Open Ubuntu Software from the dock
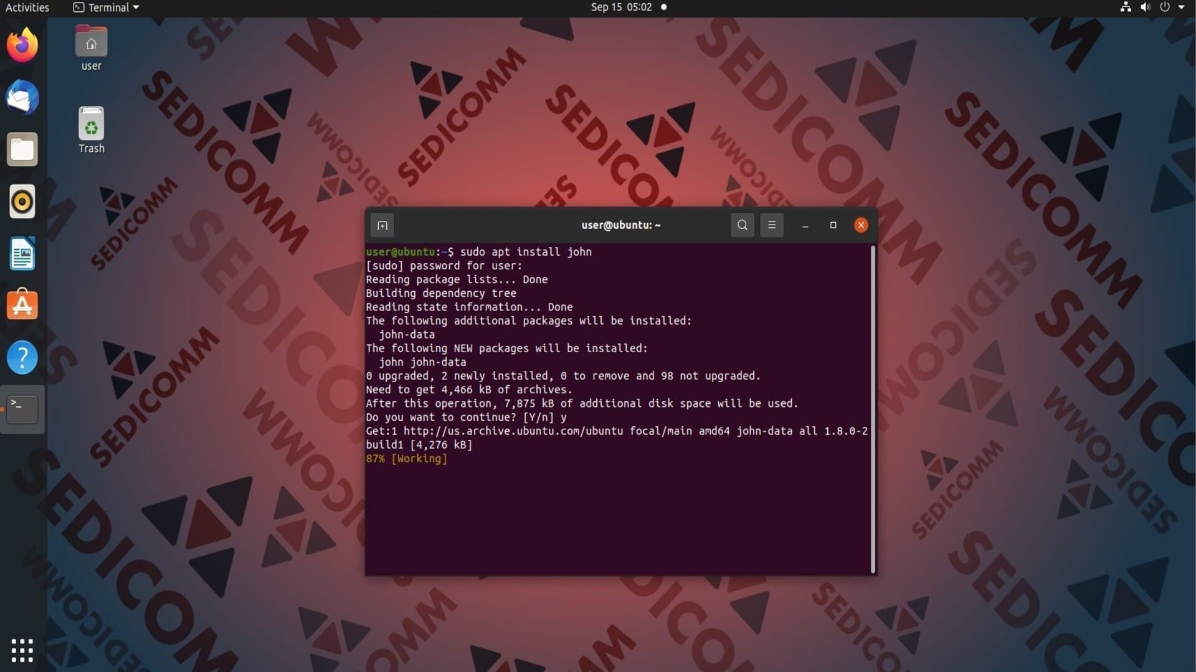Screen dimensions: 1196x672 tap(22, 305)
